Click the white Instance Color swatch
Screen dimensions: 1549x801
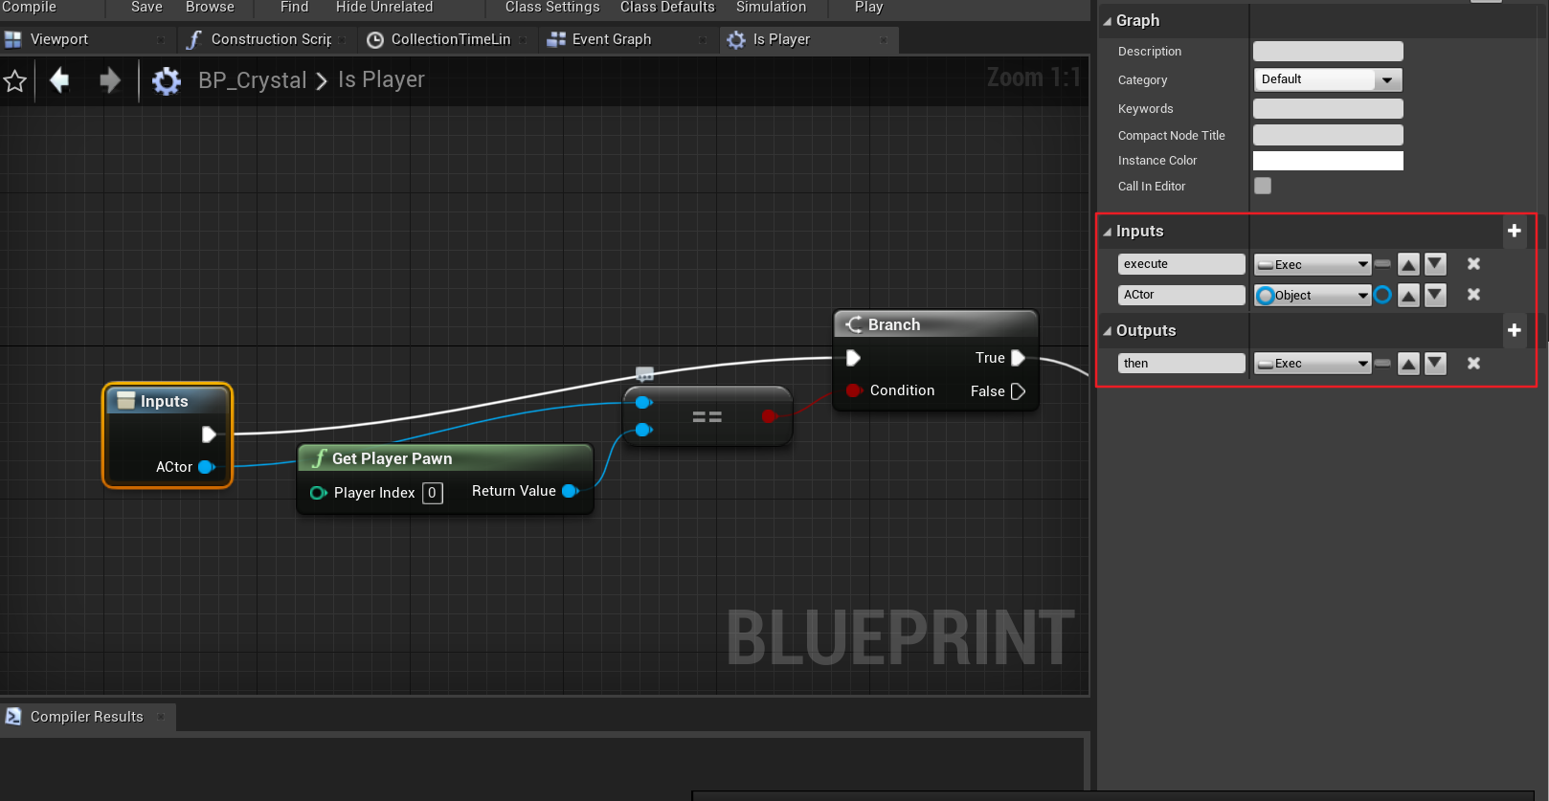(x=1328, y=161)
